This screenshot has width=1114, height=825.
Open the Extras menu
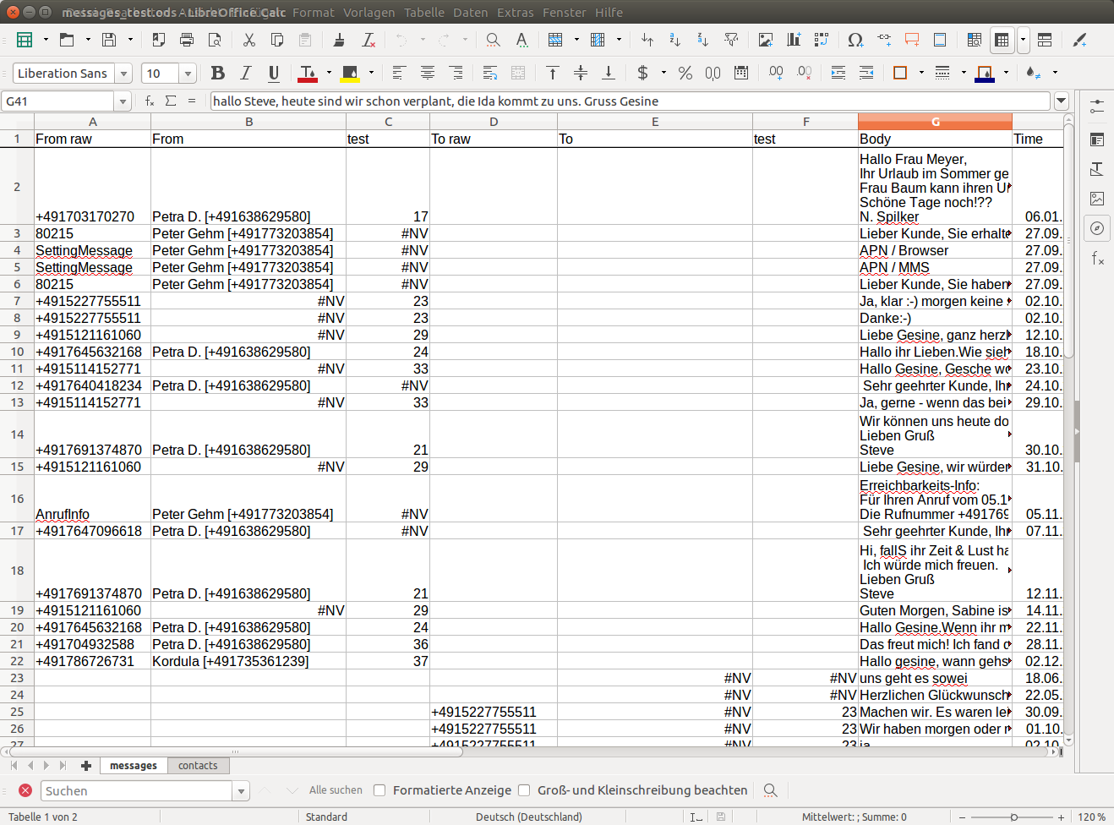pos(516,13)
